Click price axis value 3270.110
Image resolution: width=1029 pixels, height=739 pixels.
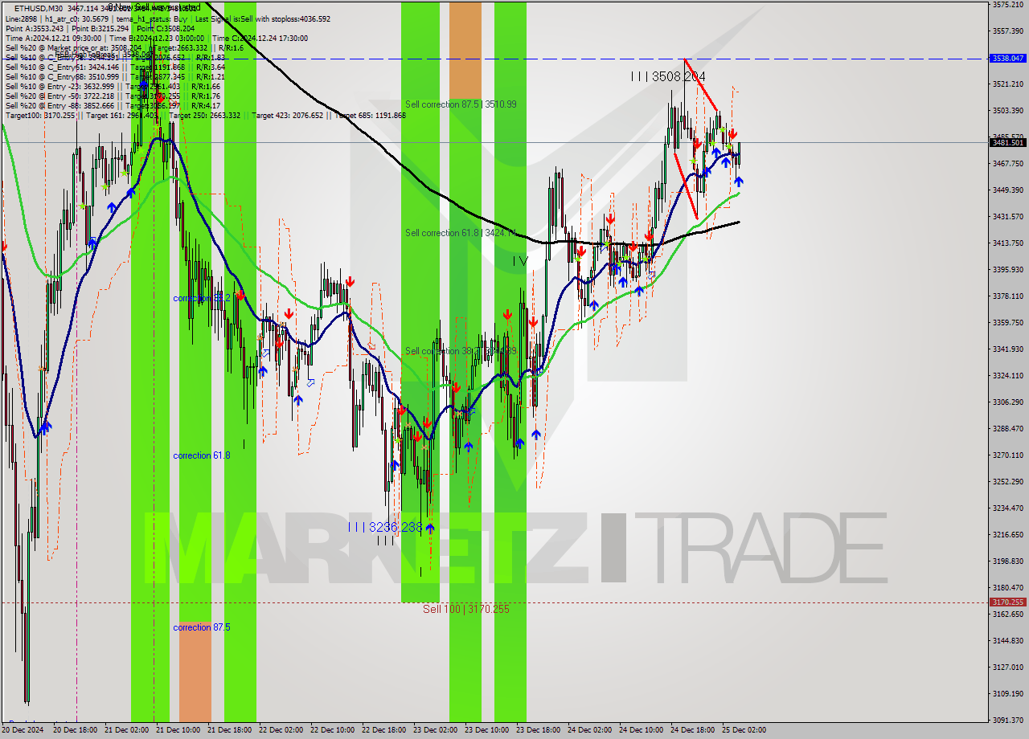[1007, 455]
